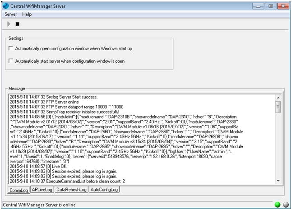
Task: Click the message log scrollbar thumb
Action: click(278, 107)
